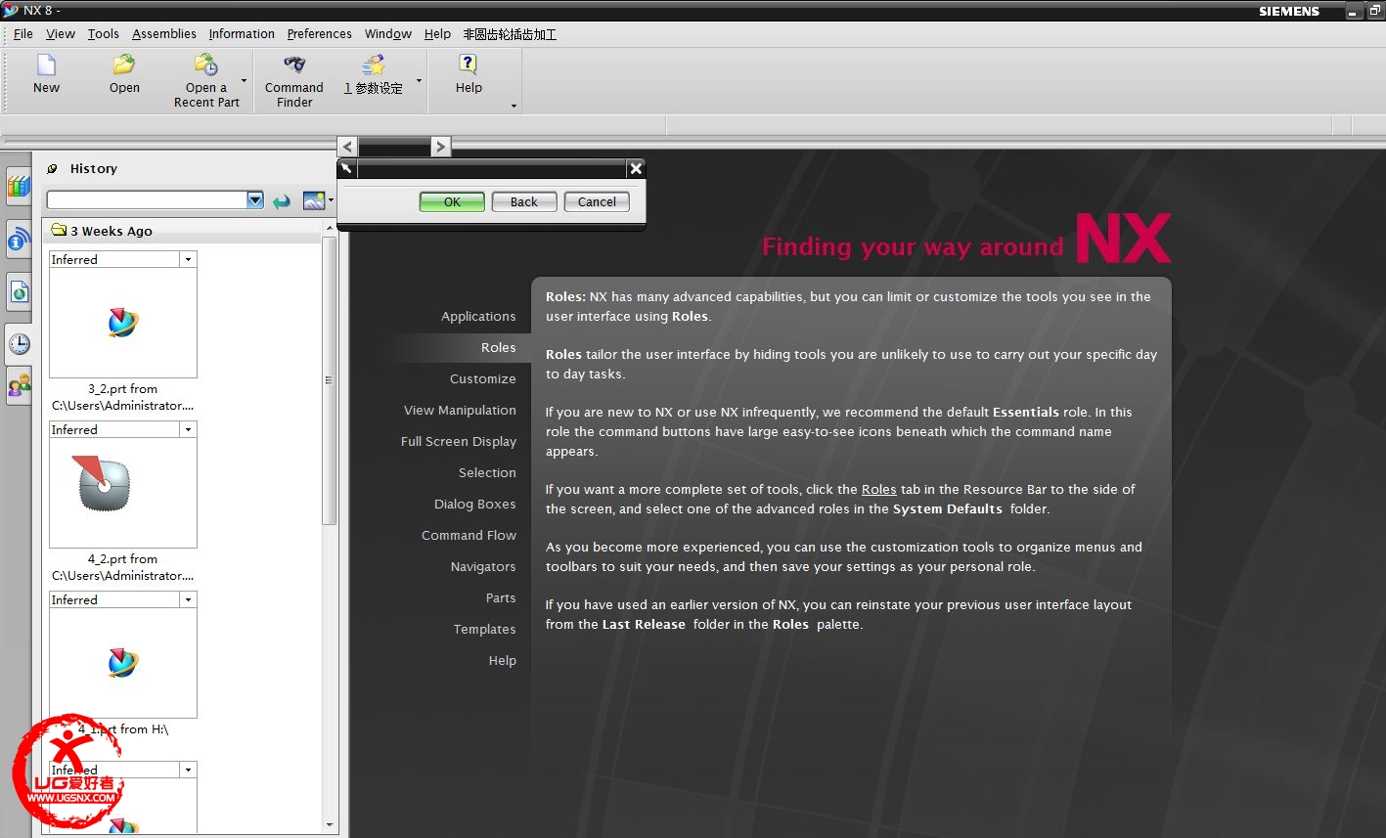Select the View Manipulation topic
1386x838 pixels.
pyautogui.click(x=460, y=410)
